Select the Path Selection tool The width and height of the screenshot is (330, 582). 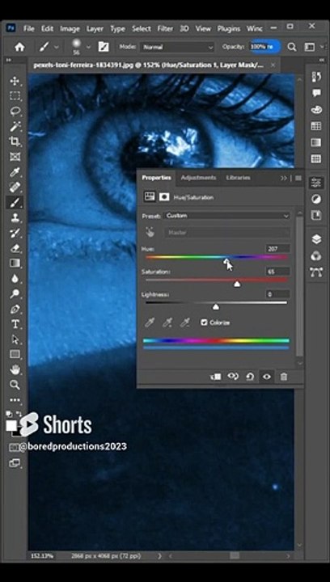15,339
